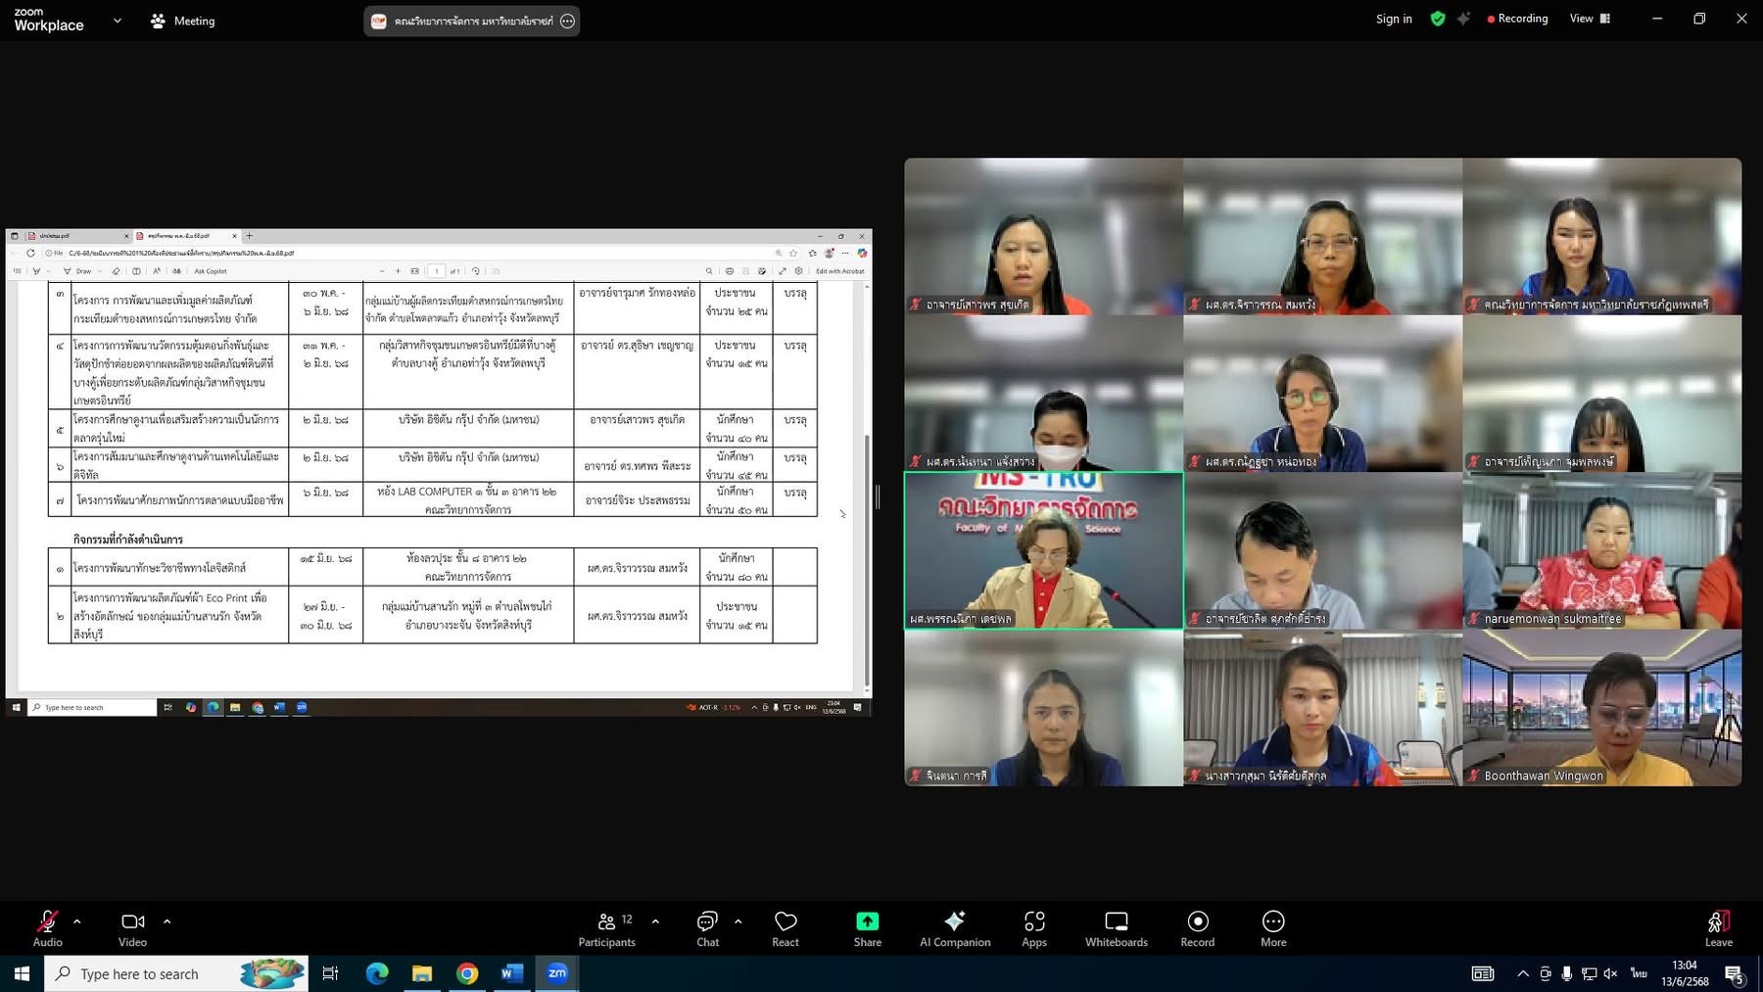
Task: Toggle the camera with Video button
Action: click(132, 928)
